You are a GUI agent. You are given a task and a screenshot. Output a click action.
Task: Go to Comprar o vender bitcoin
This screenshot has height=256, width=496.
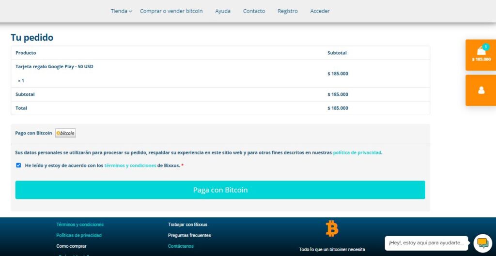[x=171, y=11]
